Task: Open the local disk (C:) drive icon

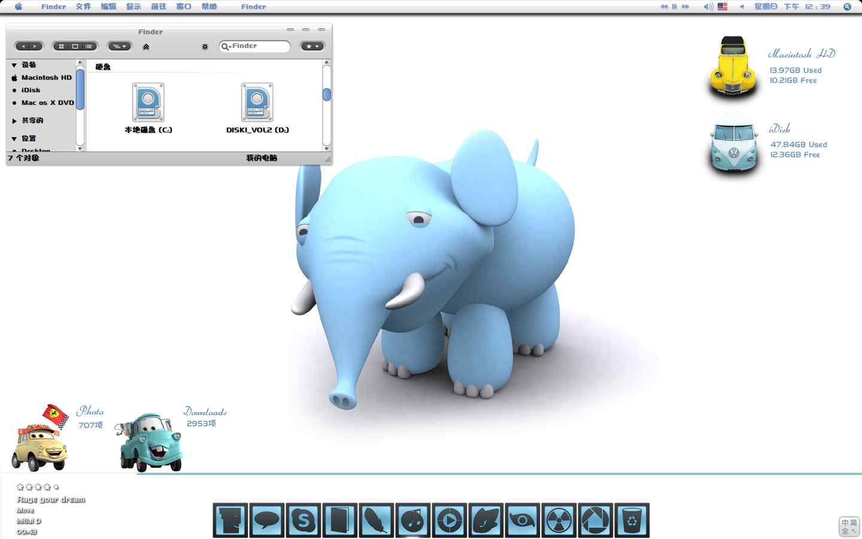Action: tap(148, 102)
